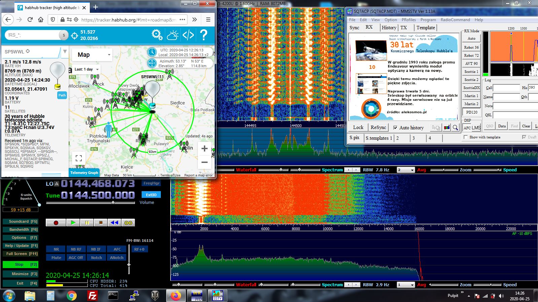Open the tracker help question mark
Screen dimensions: 538x302
point(204,35)
